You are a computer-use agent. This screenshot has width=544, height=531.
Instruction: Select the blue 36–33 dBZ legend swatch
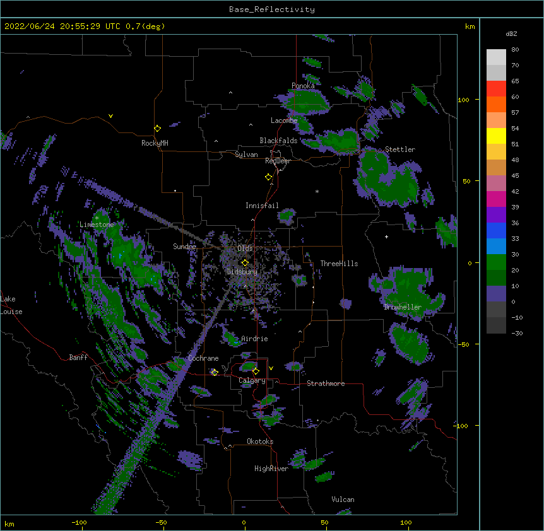click(496, 230)
